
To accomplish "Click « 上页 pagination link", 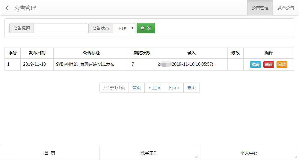I will pyautogui.click(x=154, y=88).
